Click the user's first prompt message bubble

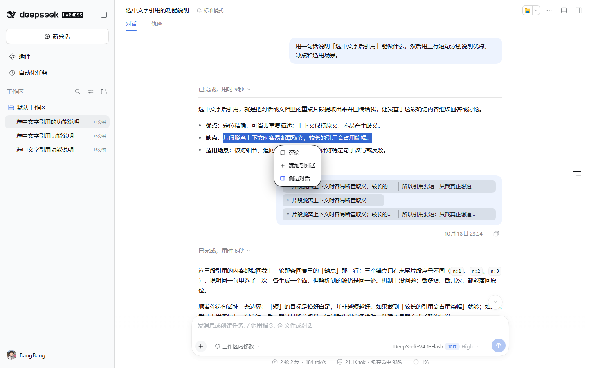click(x=396, y=51)
